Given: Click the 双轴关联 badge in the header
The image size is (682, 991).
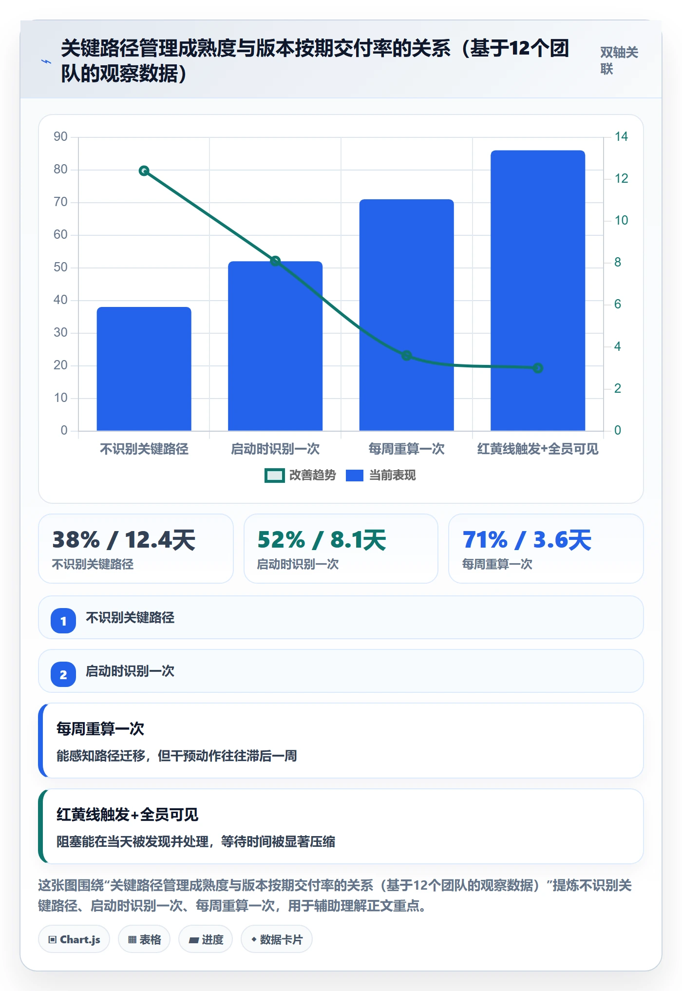Looking at the screenshot, I should tap(619, 60).
